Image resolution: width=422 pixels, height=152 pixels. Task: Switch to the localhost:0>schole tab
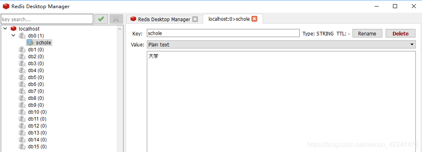[x=233, y=19]
